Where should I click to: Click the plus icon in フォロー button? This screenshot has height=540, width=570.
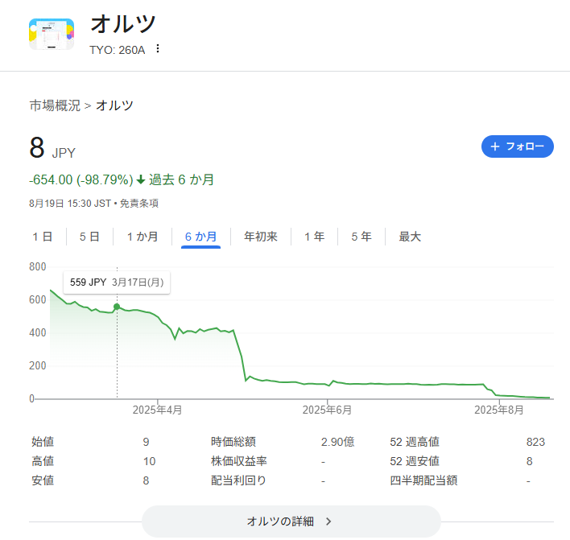pyautogui.click(x=495, y=146)
